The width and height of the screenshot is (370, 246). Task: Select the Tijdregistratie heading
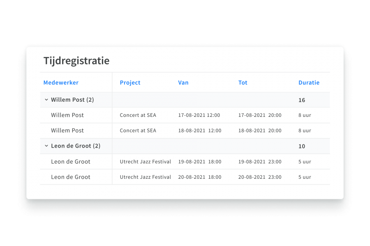(x=76, y=61)
